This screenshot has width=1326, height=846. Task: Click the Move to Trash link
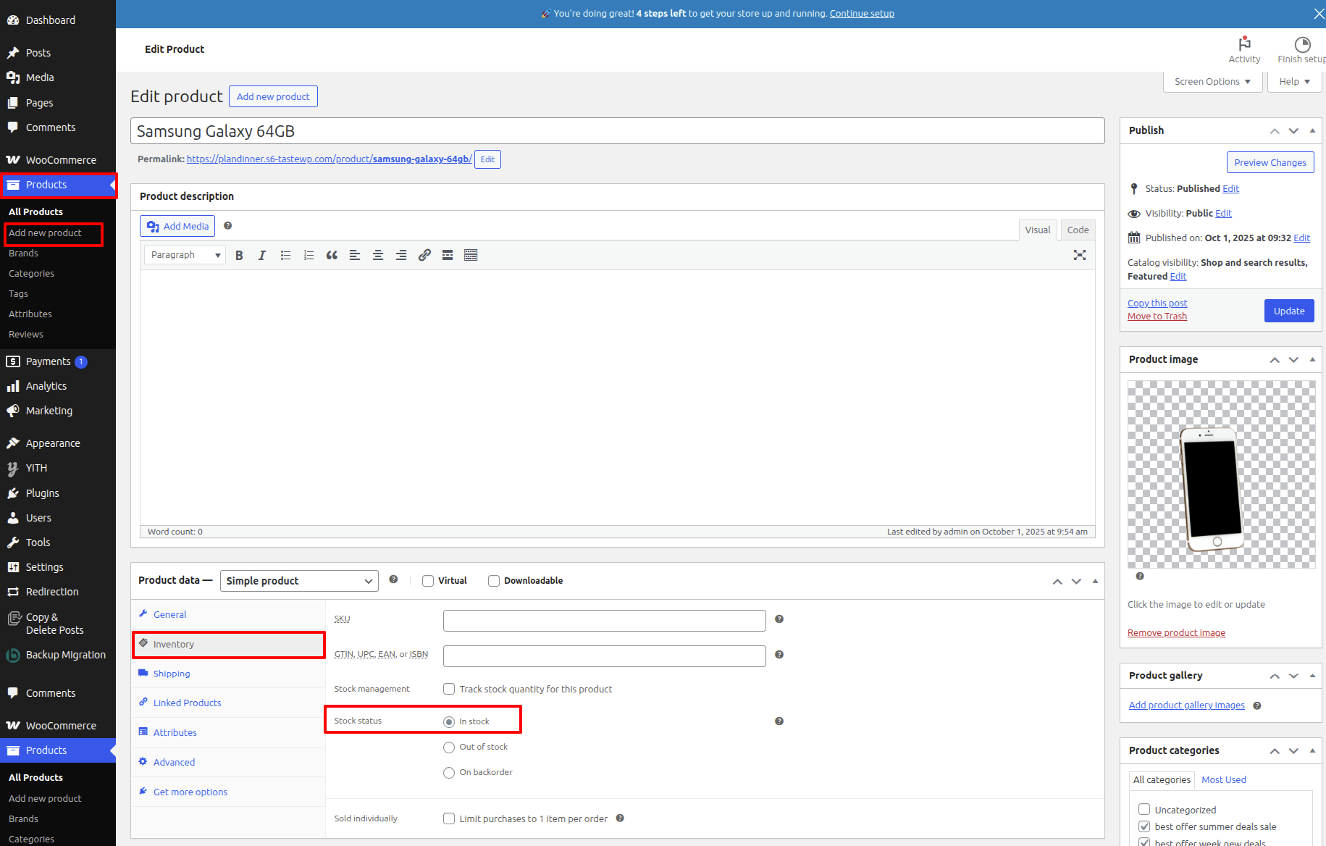tap(1157, 317)
